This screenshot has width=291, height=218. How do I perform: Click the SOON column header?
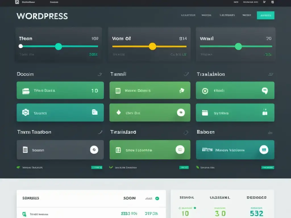click(129, 198)
